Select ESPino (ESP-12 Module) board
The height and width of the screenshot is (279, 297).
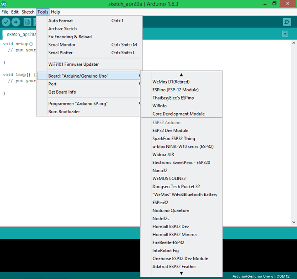point(181,89)
